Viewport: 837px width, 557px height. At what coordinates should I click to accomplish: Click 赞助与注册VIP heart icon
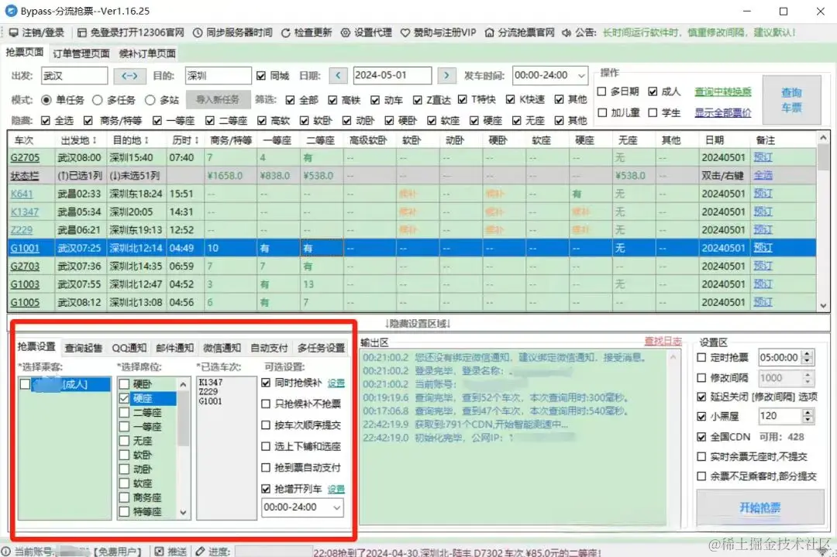click(x=405, y=33)
